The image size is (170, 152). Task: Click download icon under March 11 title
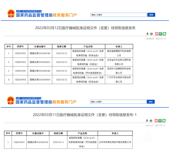tap(147, 120)
